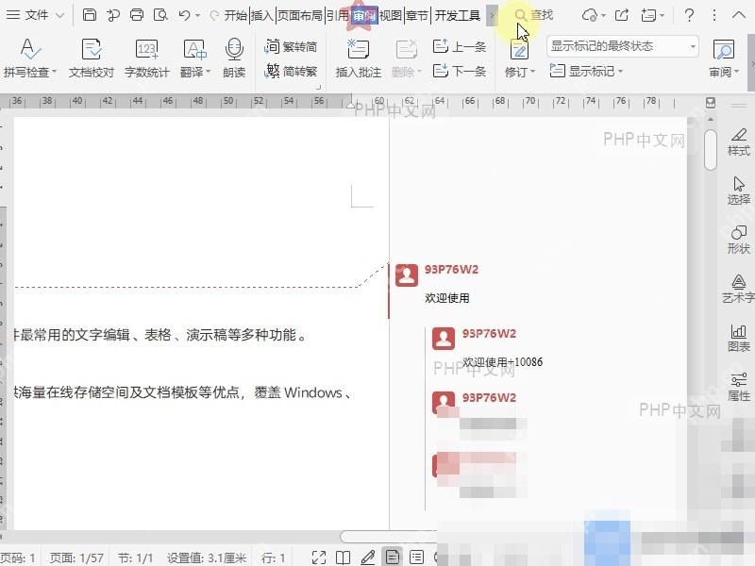Click the ribbon dialog launcher below 简转繁
Screen dimensions: 755x566
[318, 87]
